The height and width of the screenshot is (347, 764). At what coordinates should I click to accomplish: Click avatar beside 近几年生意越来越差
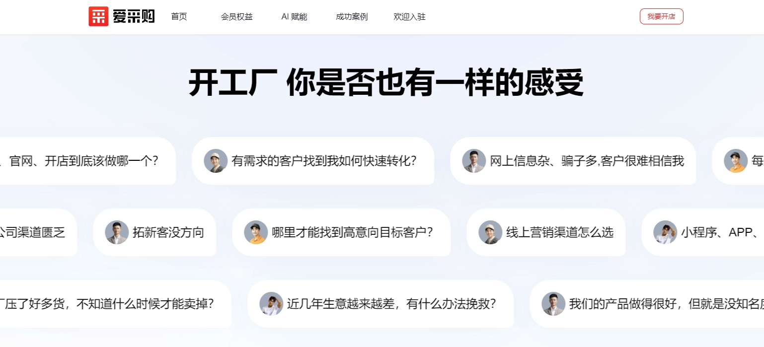pyautogui.click(x=271, y=304)
